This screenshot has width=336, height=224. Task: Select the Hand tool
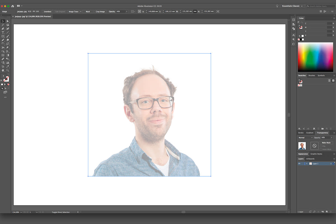pos(3,70)
